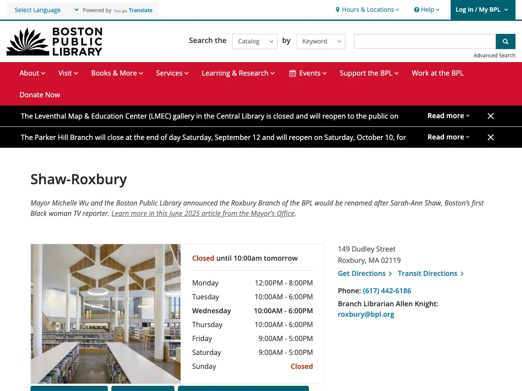The height and width of the screenshot is (391, 522).
Task: Click the Wednesday 10:00AM - 6:00PM hours row
Action: [252, 311]
